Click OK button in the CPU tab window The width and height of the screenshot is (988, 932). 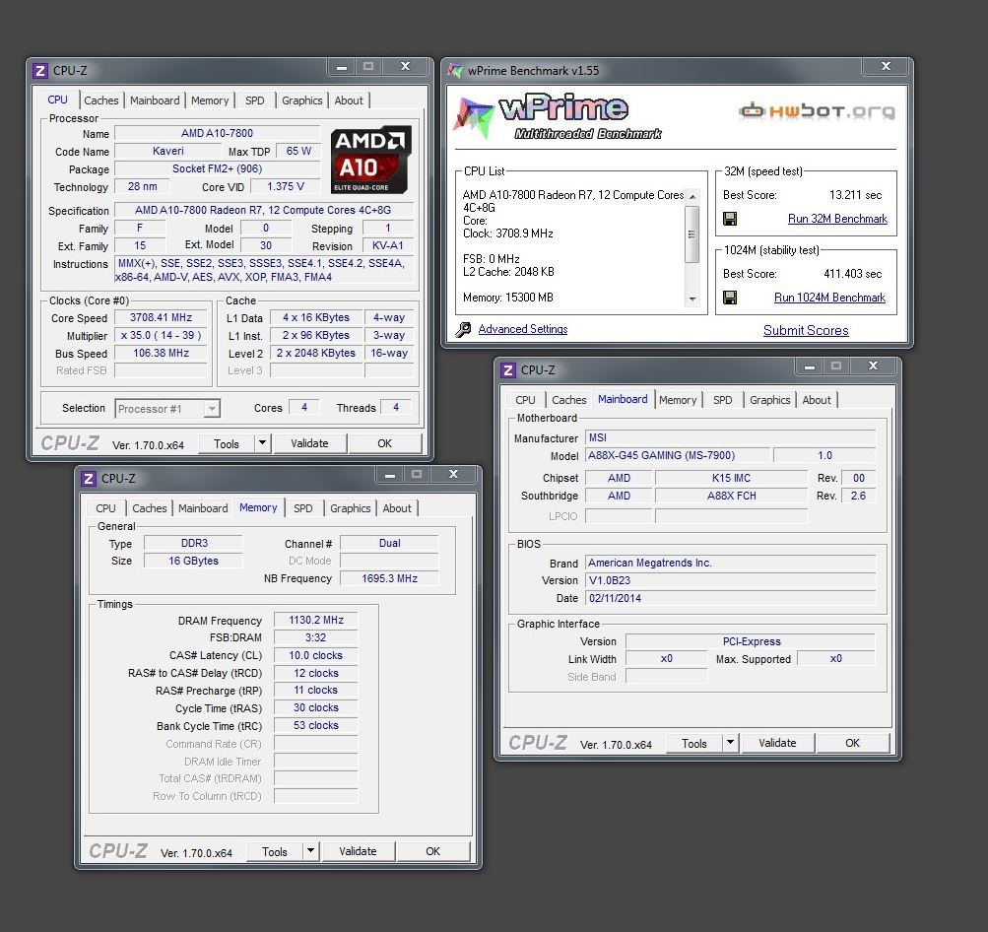[x=384, y=443]
